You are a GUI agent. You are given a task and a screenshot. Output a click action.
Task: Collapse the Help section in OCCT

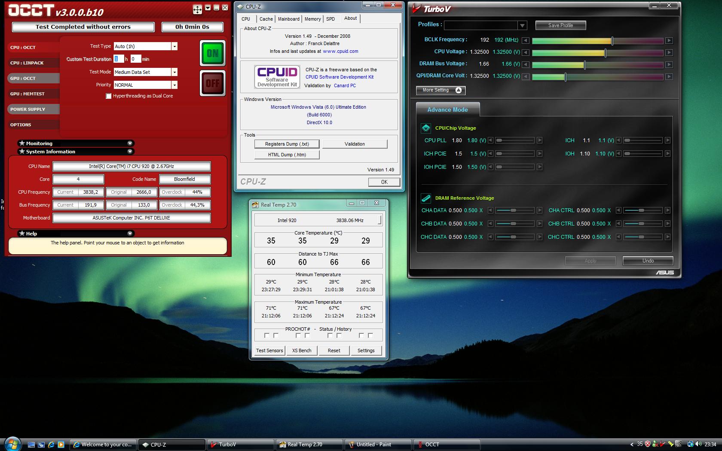[x=130, y=233]
